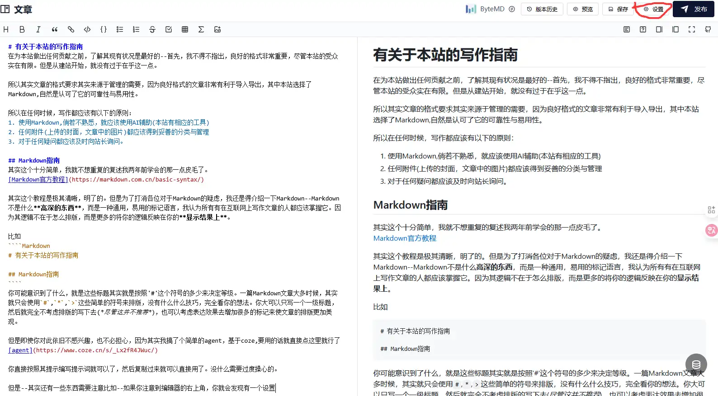Click the grid widget icon on right edge
Image resolution: width=718 pixels, height=396 pixels.
click(711, 210)
